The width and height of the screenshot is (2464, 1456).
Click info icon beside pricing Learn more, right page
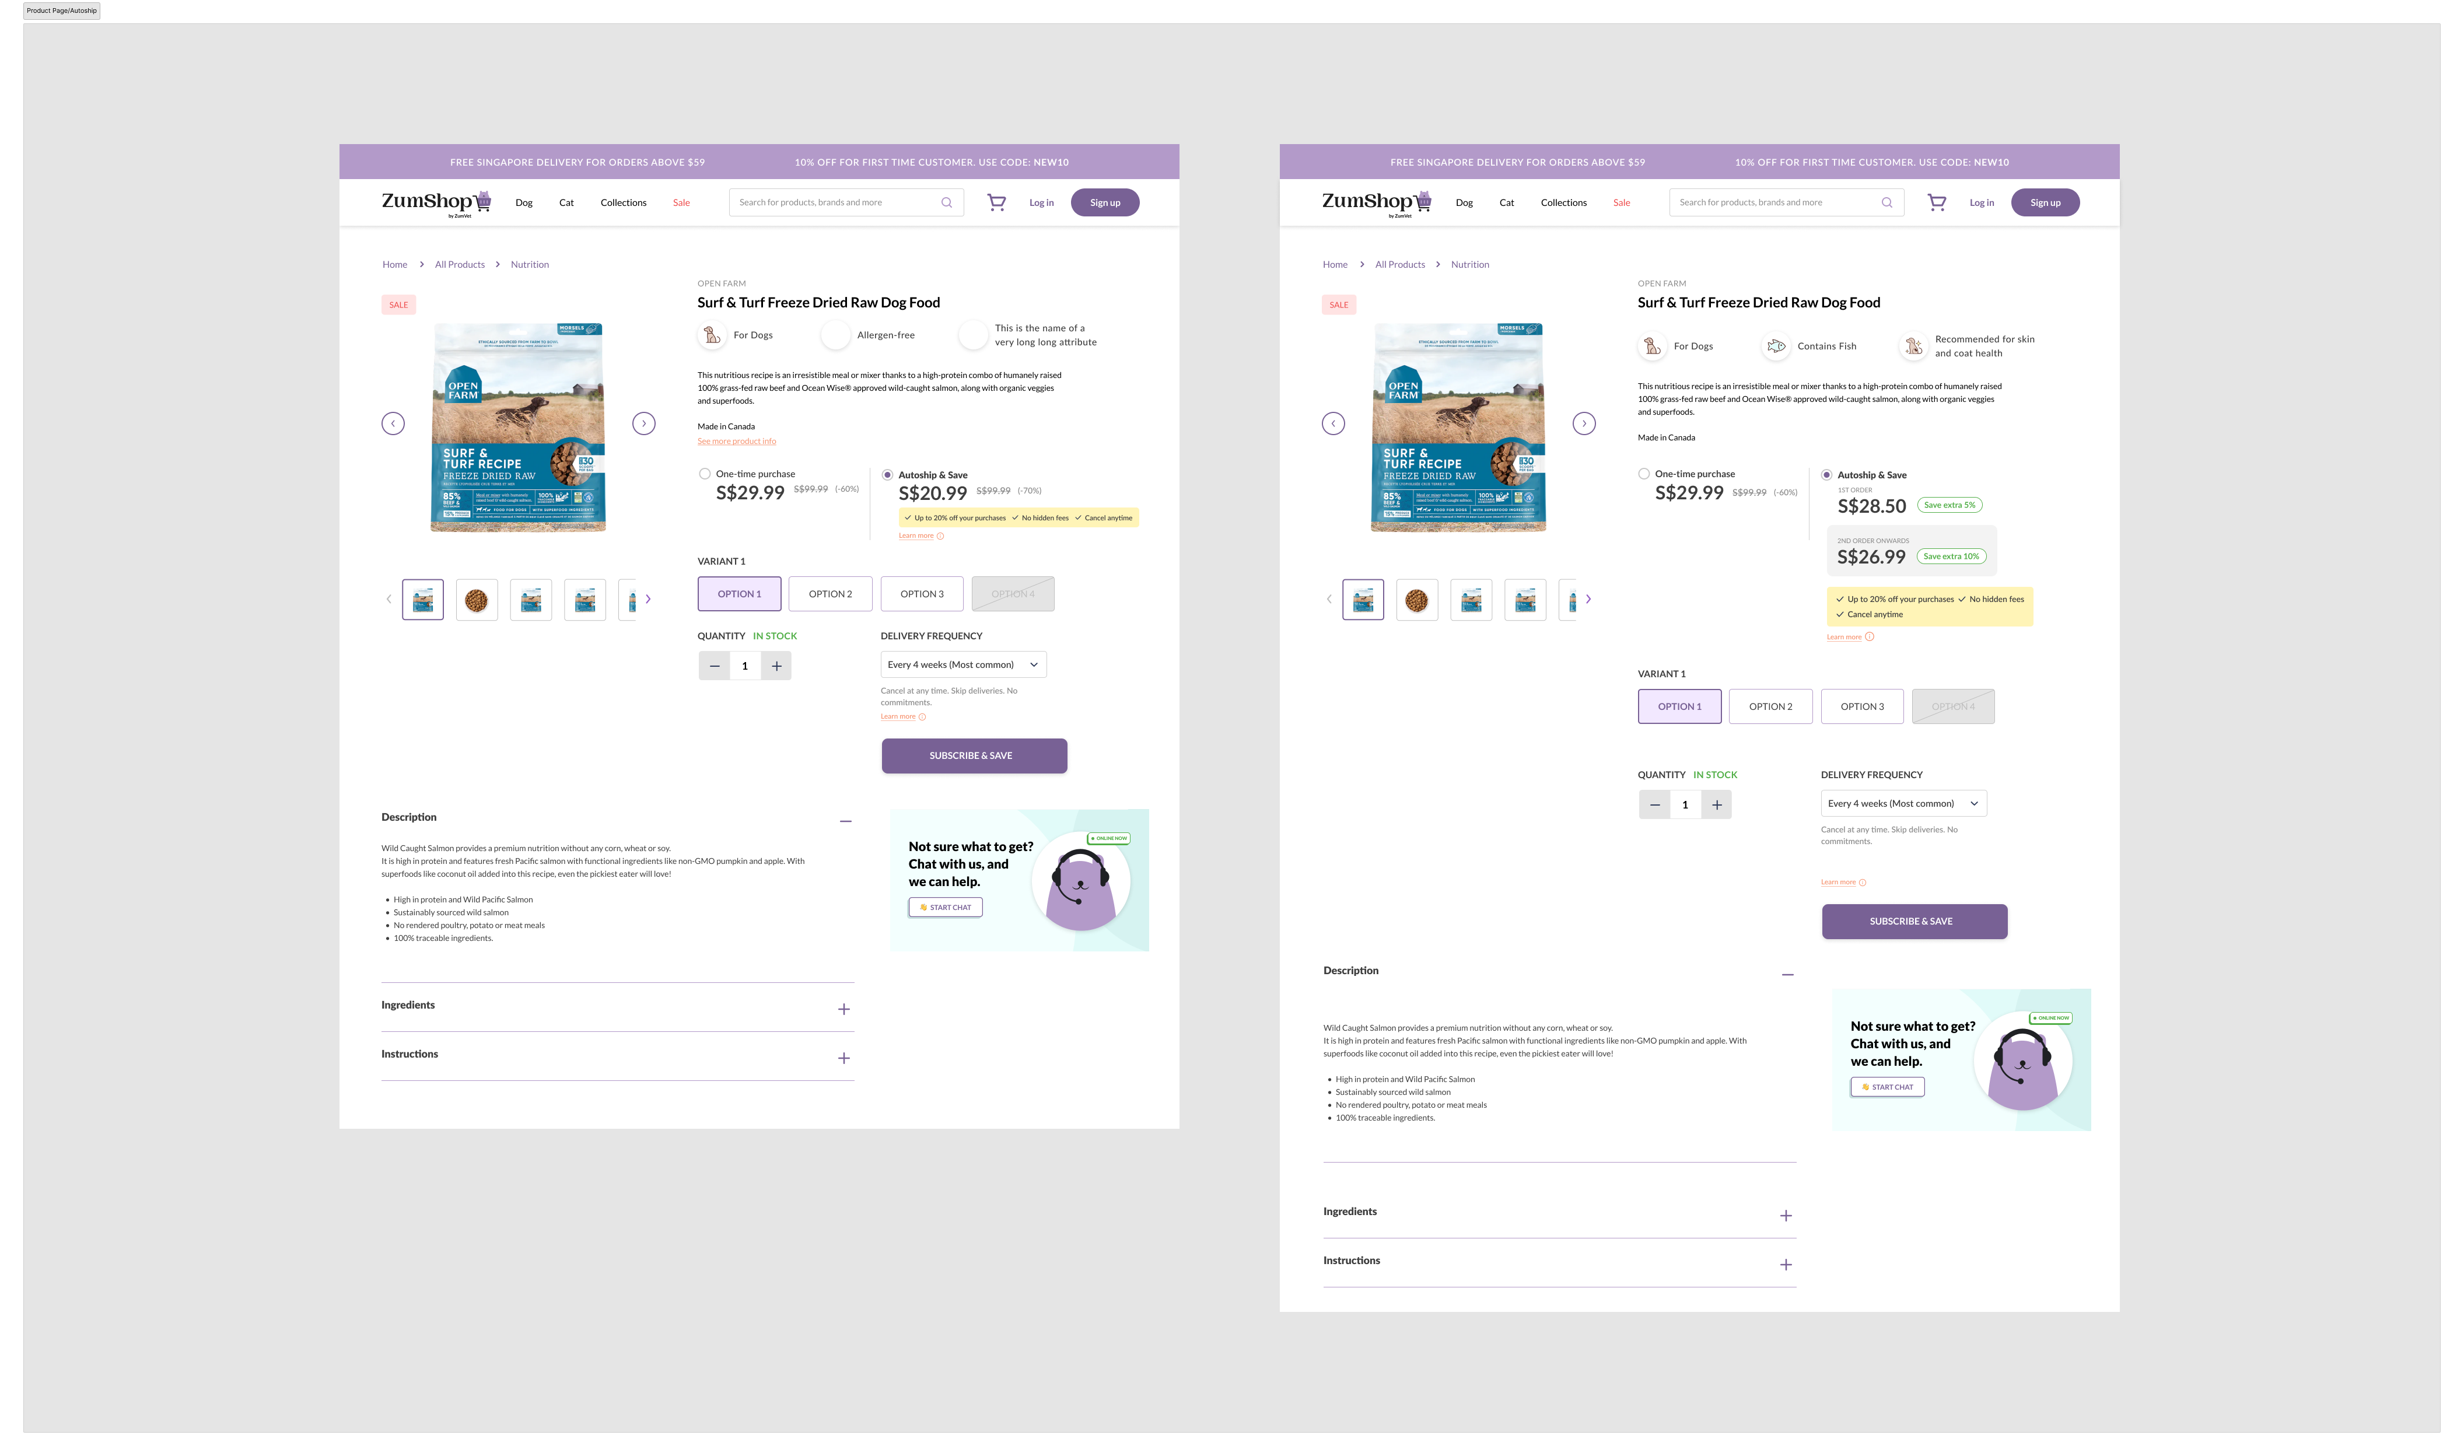tap(1870, 637)
